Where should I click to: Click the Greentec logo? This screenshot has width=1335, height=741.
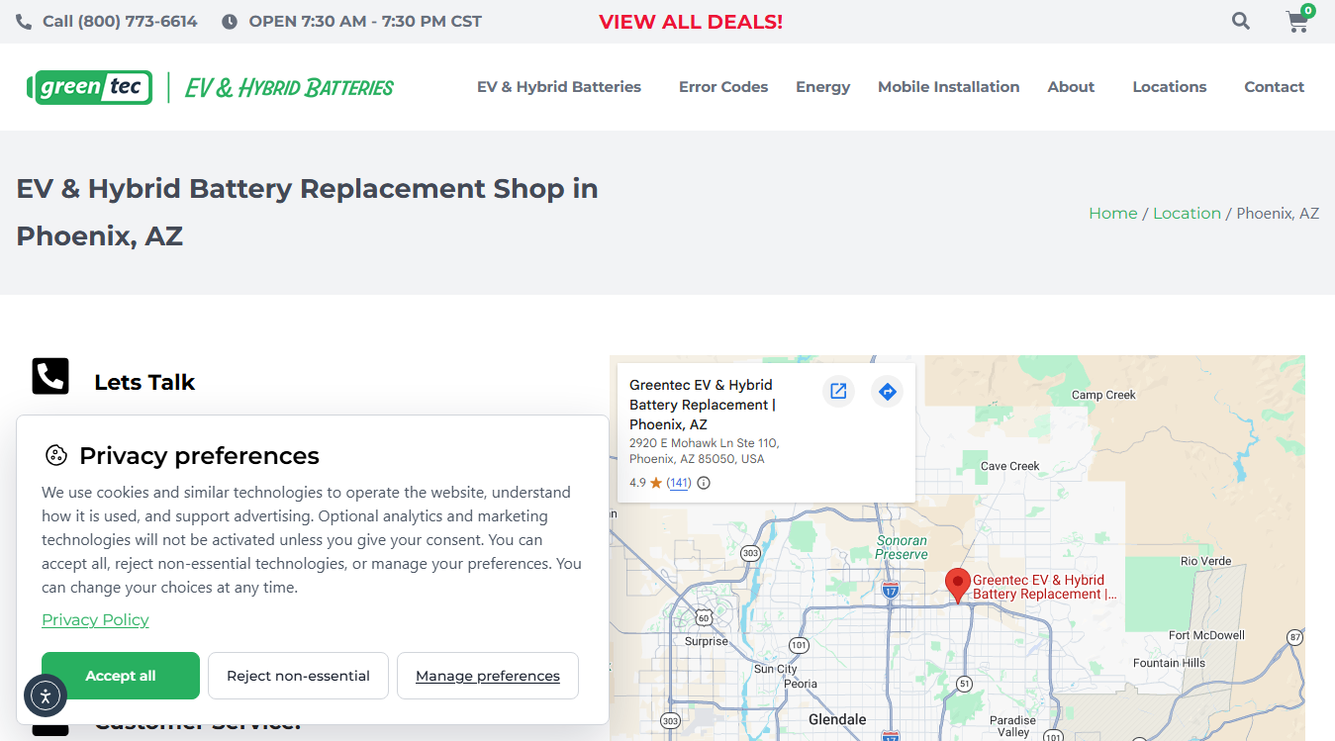click(x=90, y=87)
